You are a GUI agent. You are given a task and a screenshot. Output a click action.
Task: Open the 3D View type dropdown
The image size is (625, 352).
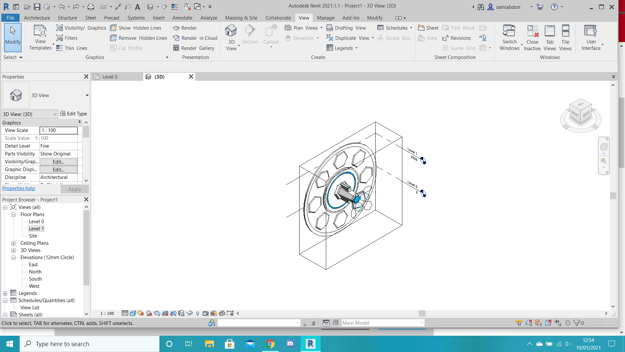pyautogui.click(x=87, y=95)
